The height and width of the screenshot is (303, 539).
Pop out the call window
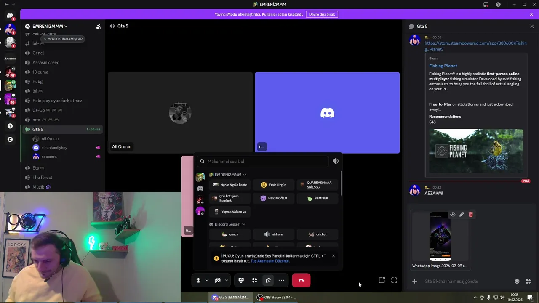tap(382, 280)
